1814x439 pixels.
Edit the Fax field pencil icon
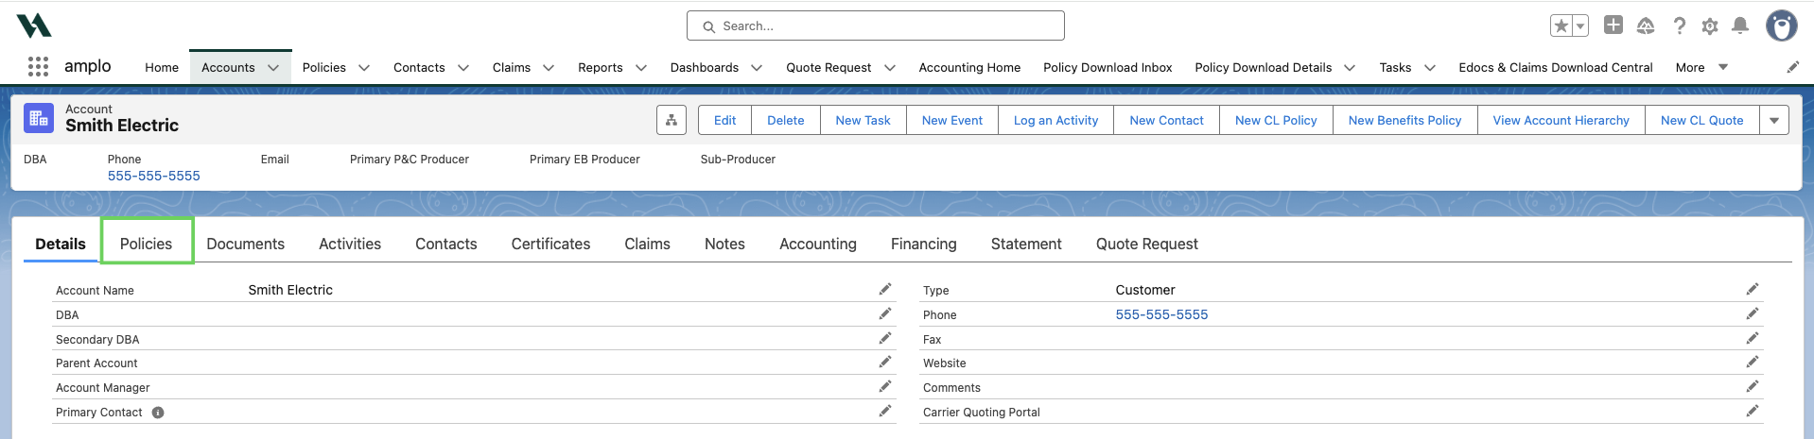tap(1753, 338)
